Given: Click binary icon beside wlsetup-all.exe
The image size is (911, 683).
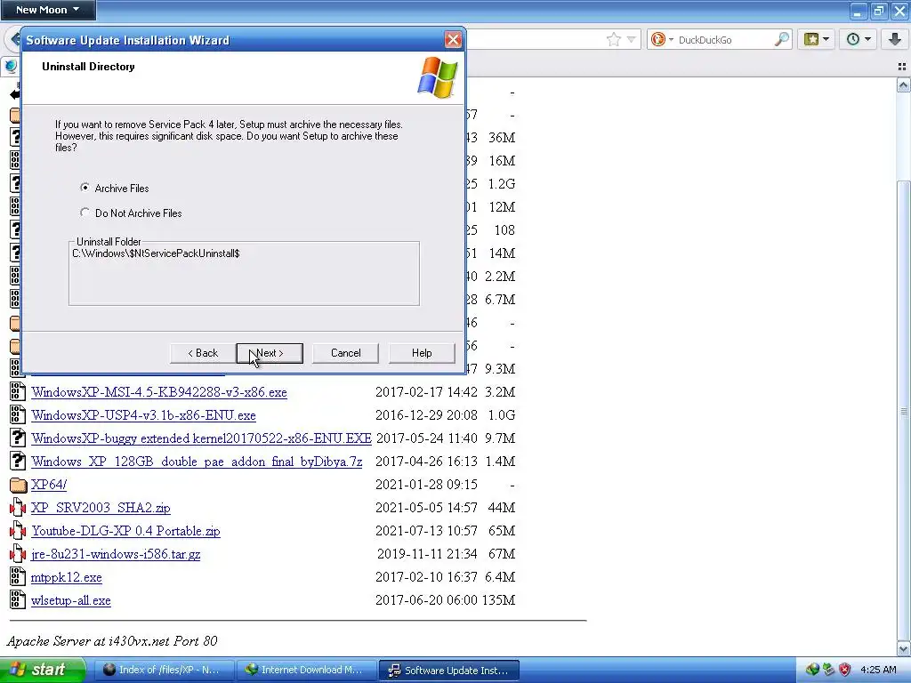Looking at the screenshot, I should 18,600.
